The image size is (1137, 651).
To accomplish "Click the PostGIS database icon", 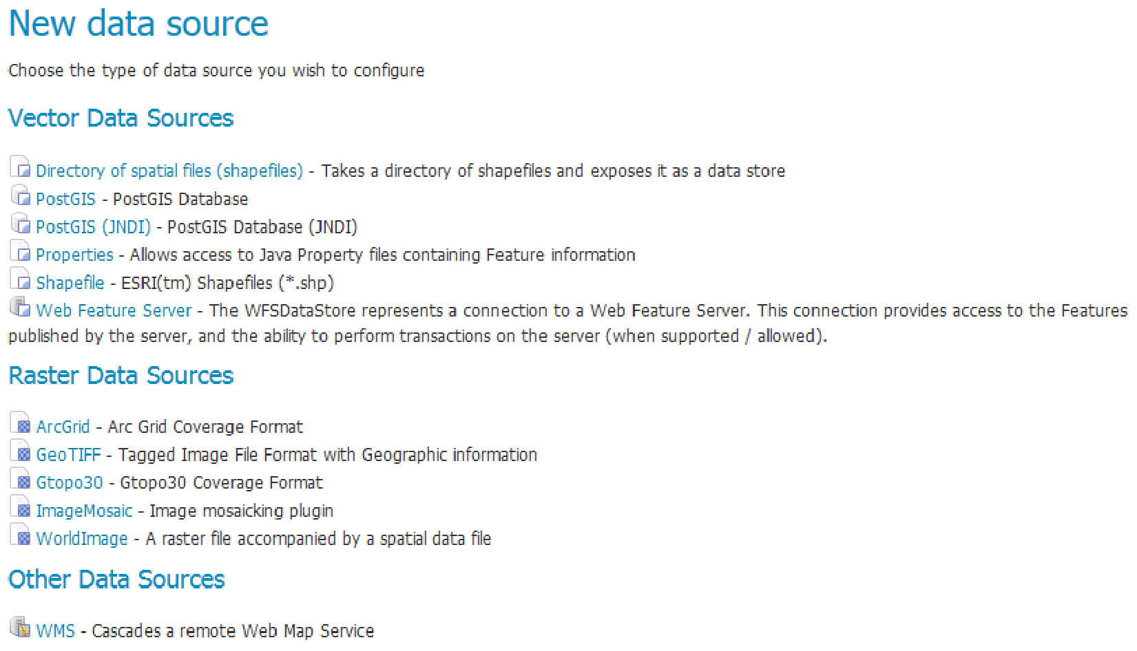I will (x=21, y=196).
